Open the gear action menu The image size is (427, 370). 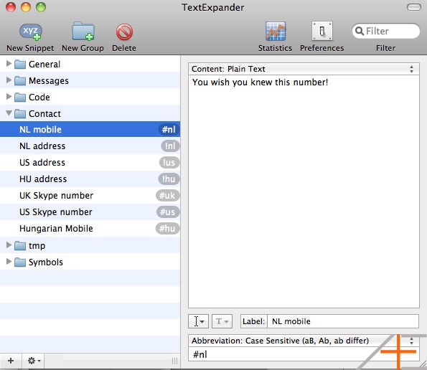click(x=34, y=361)
